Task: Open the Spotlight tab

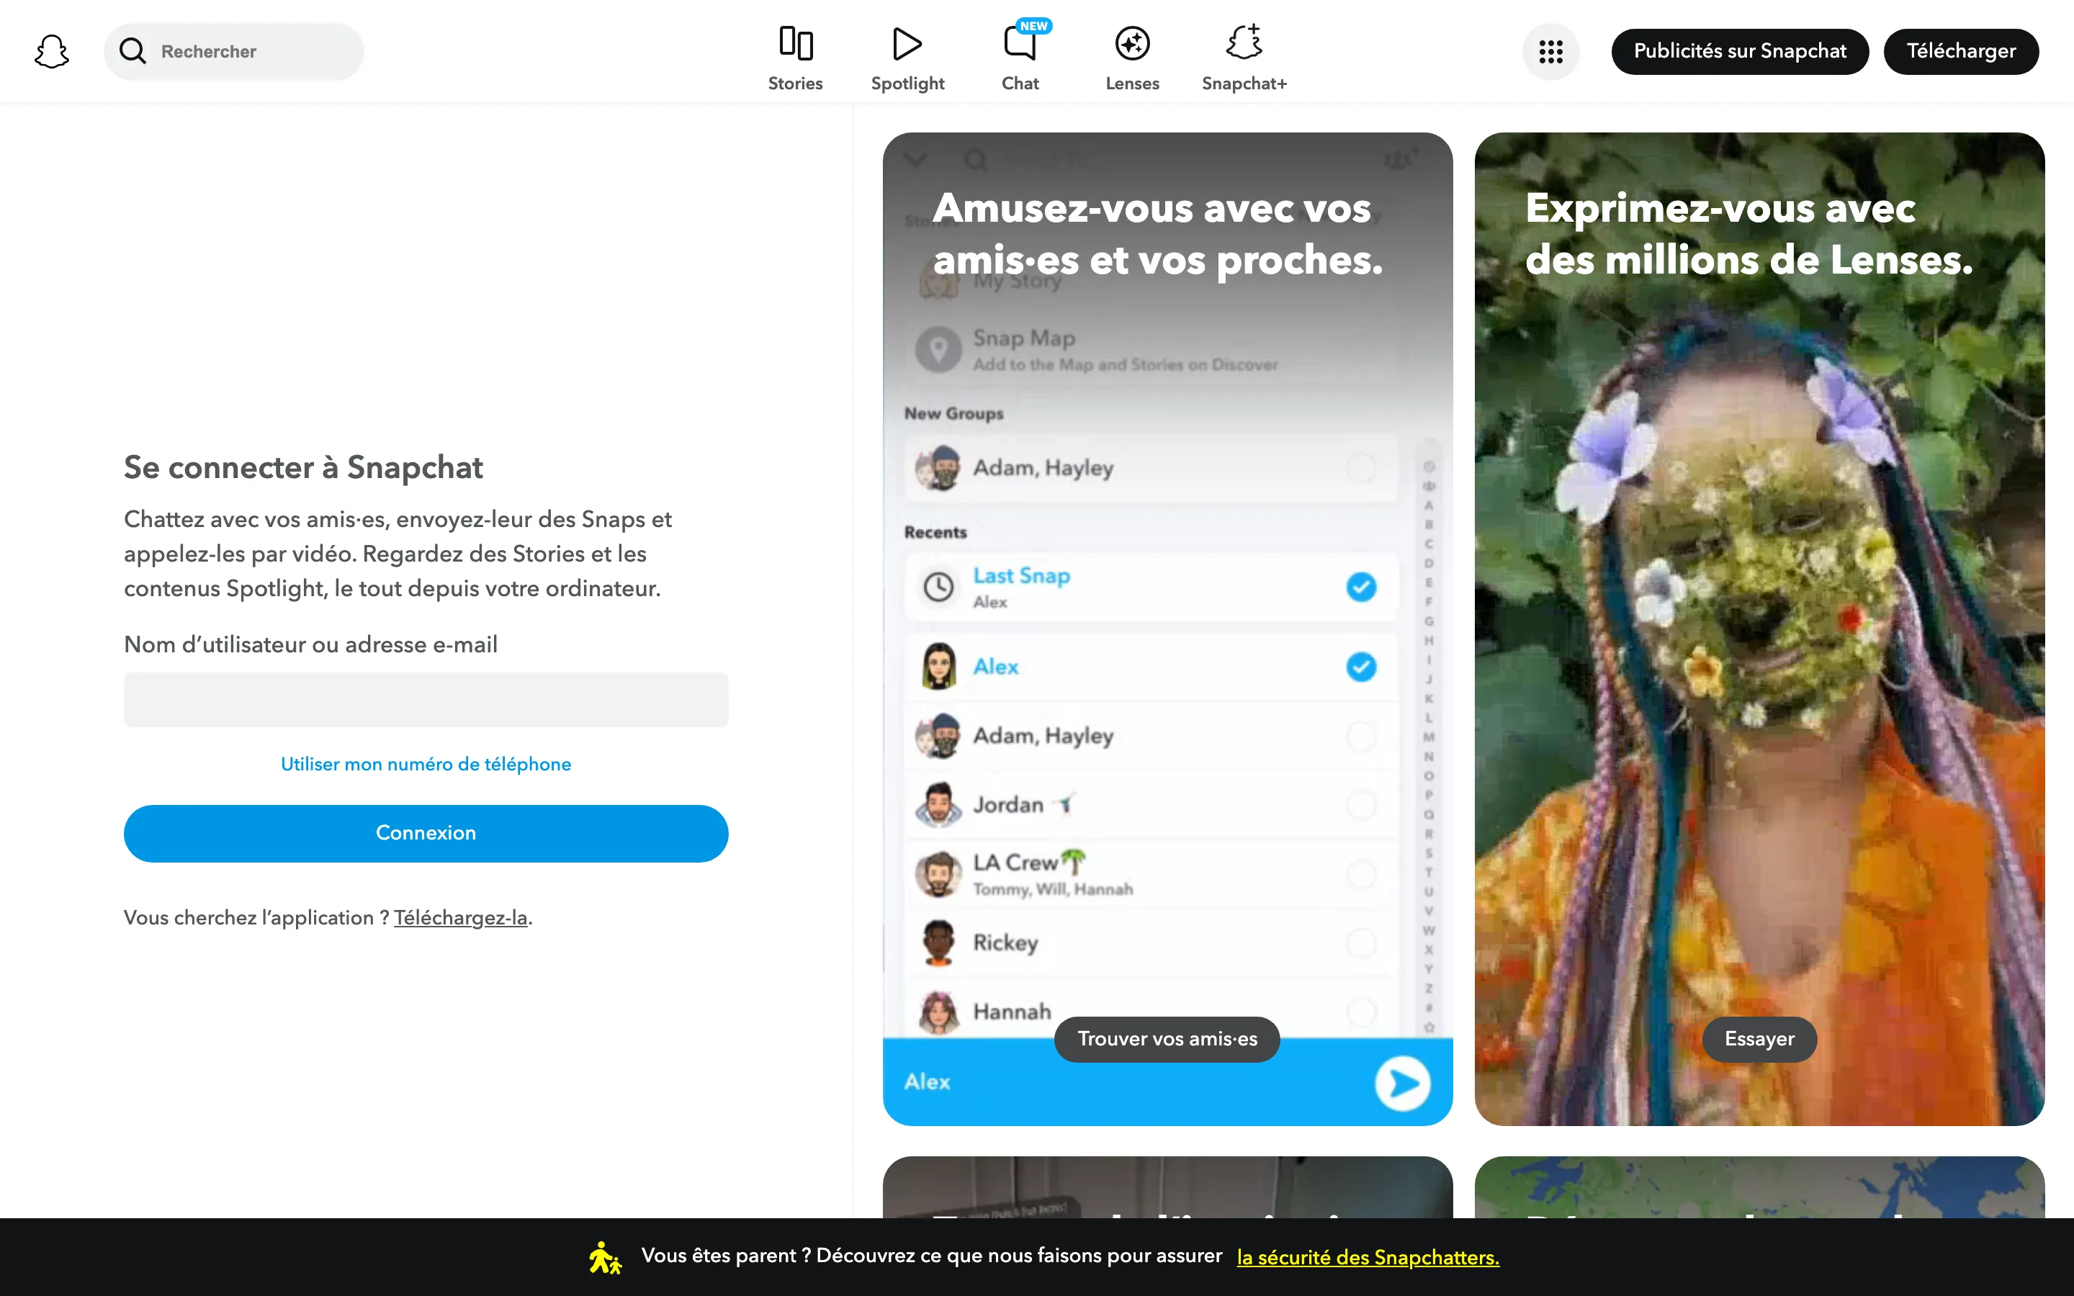Action: coord(907,58)
